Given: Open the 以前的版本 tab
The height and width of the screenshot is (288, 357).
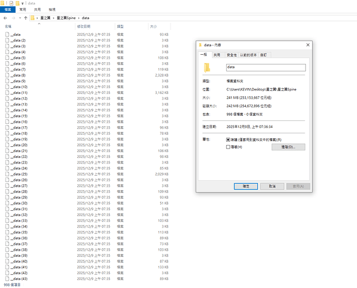Looking at the screenshot, I should pyautogui.click(x=248, y=55).
